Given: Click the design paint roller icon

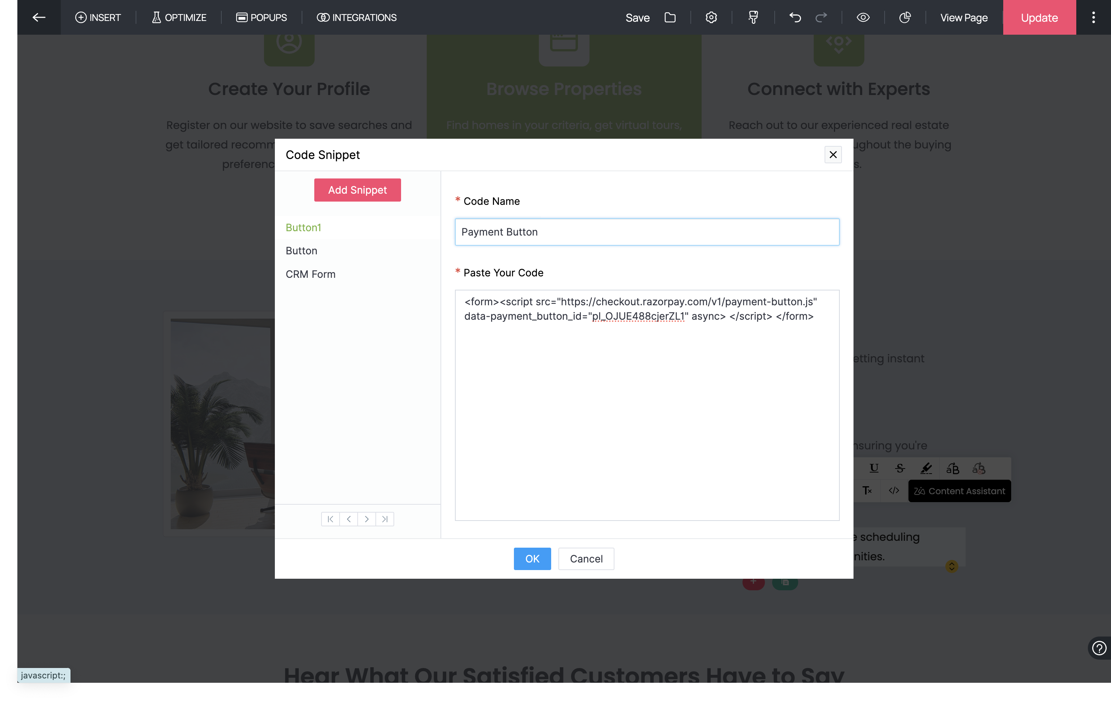Looking at the screenshot, I should (753, 17).
